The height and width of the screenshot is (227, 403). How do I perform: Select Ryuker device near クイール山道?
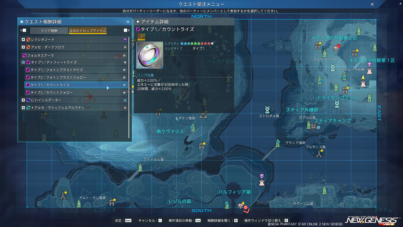[140, 167]
